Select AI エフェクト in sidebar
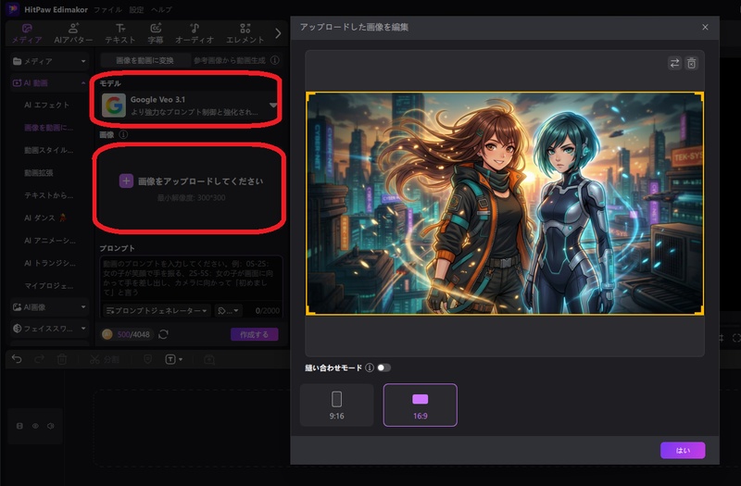The image size is (741, 486). pyautogui.click(x=47, y=105)
